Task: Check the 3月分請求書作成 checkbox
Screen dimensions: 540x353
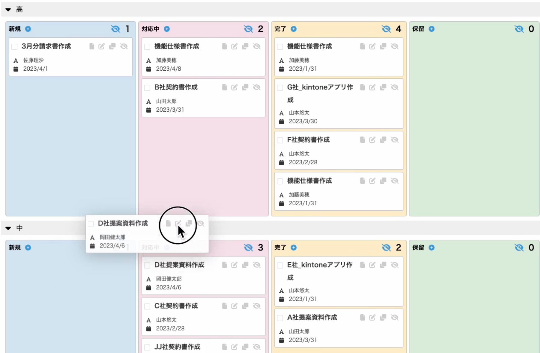Action: pyautogui.click(x=14, y=47)
